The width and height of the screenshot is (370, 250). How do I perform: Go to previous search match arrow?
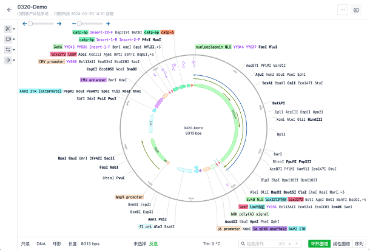click(x=289, y=243)
